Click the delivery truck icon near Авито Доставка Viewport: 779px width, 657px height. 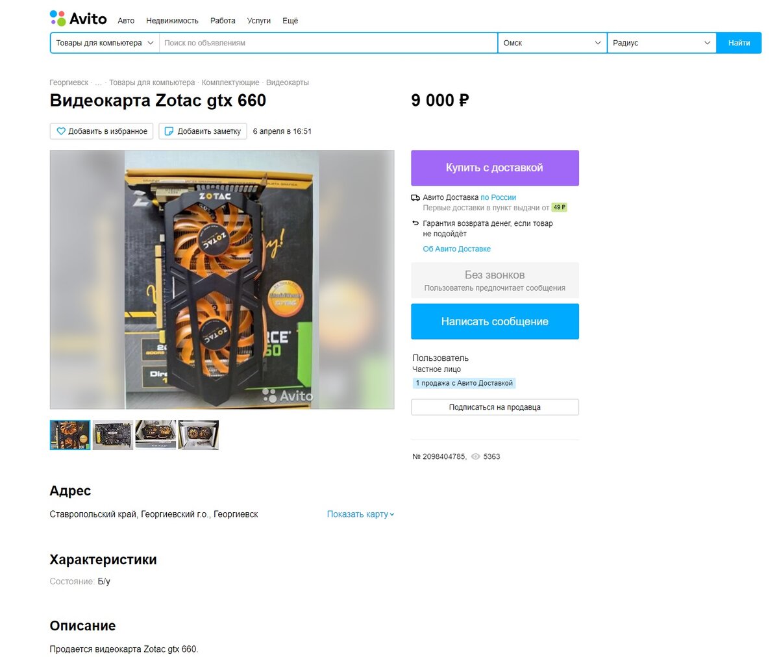pyautogui.click(x=415, y=197)
